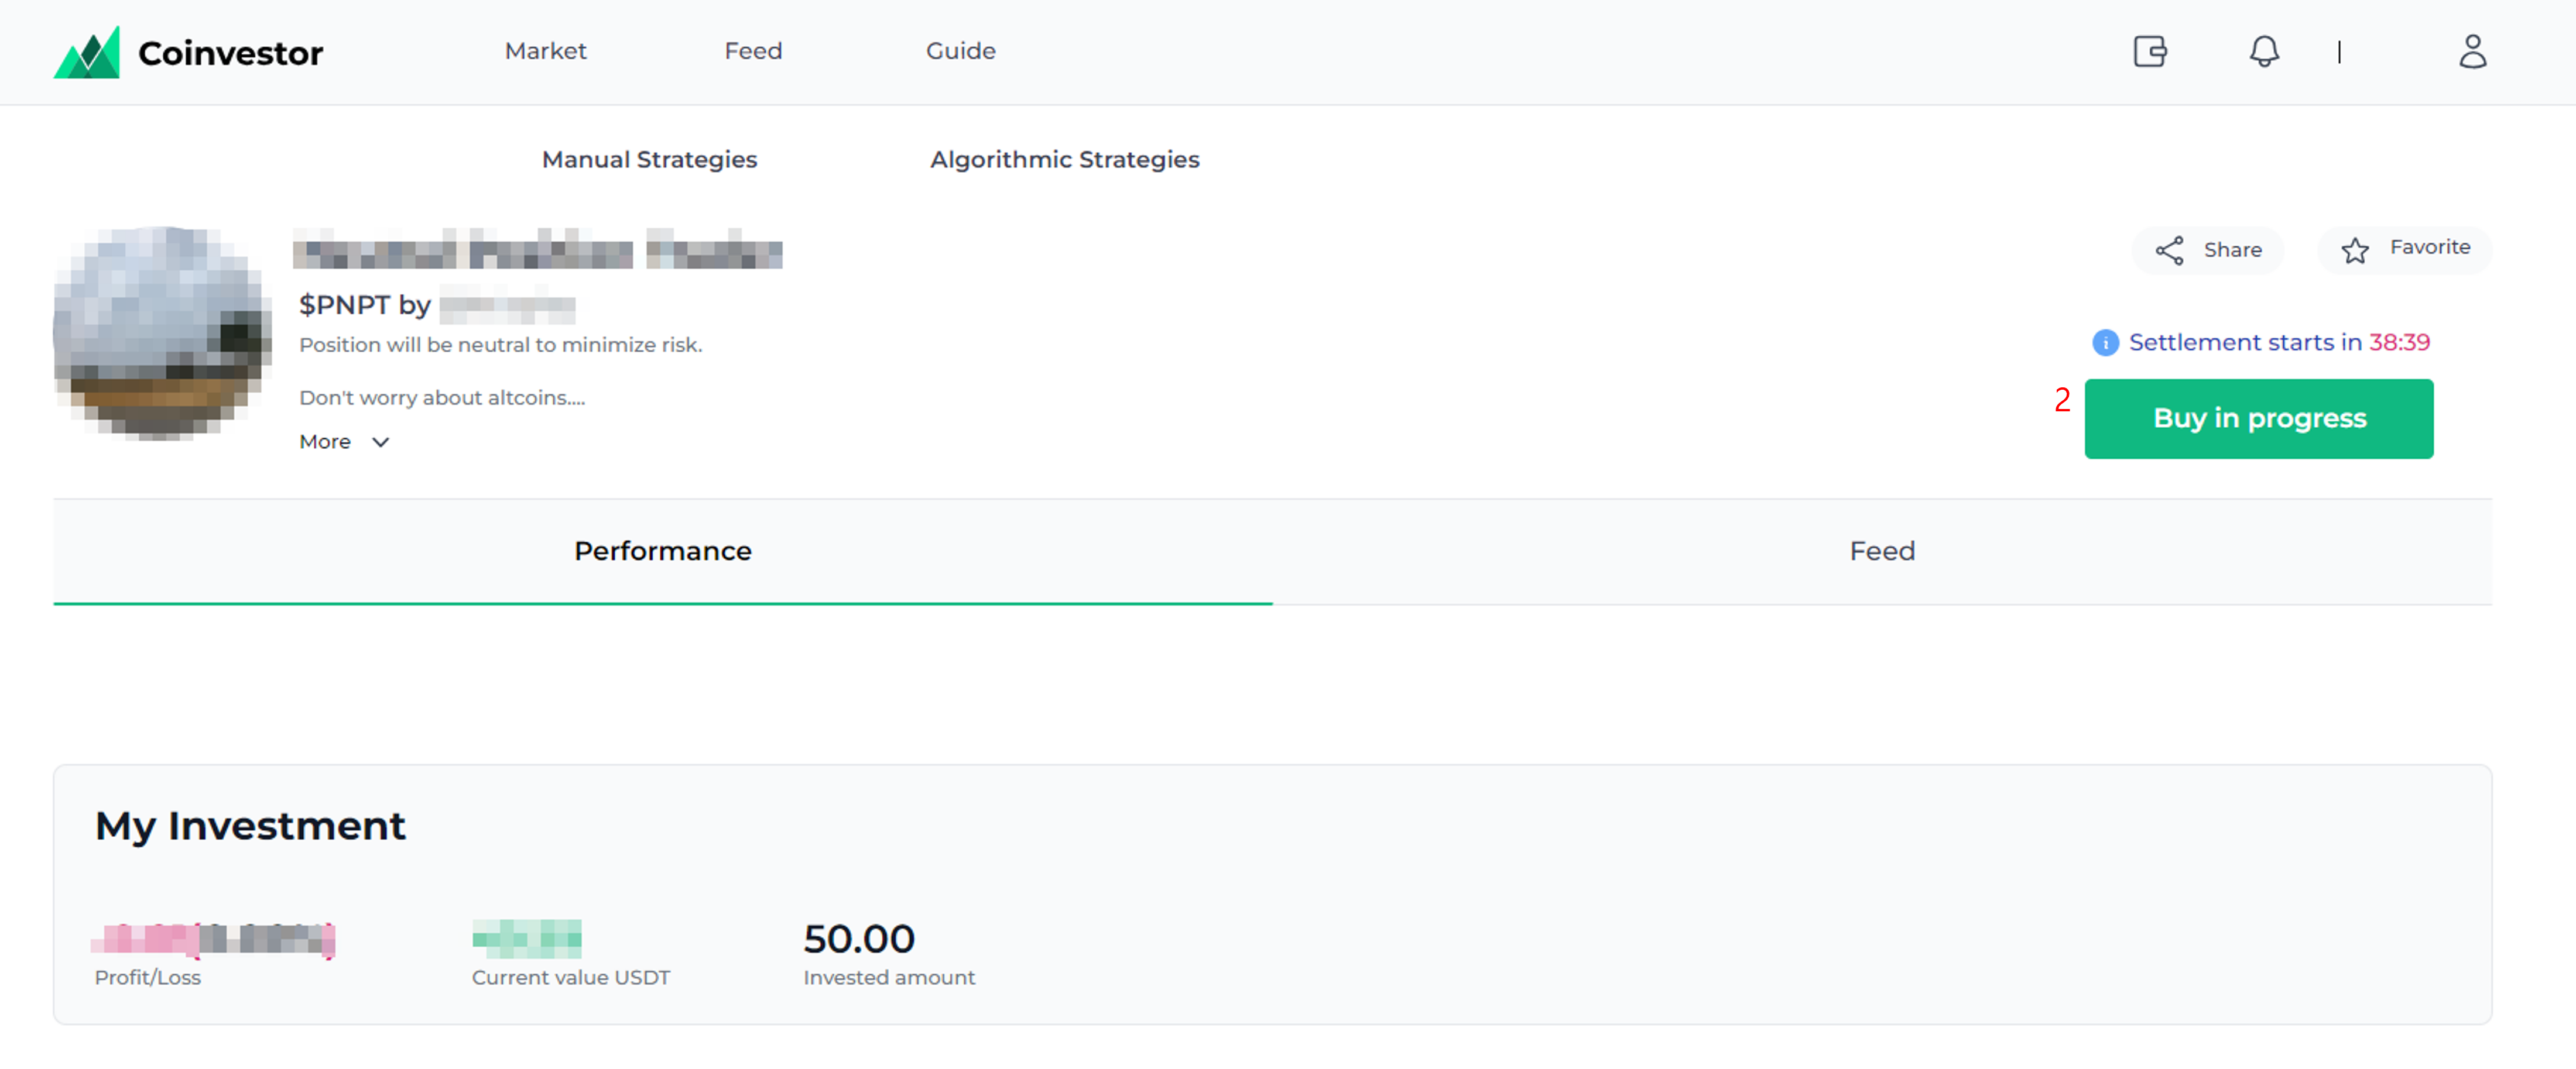Switch to Manual Strategies tab
This screenshot has width=2576, height=1069.
(x=649, y=160)
